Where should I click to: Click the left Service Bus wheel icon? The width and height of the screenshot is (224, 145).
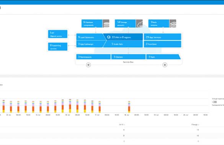[88, 65]
